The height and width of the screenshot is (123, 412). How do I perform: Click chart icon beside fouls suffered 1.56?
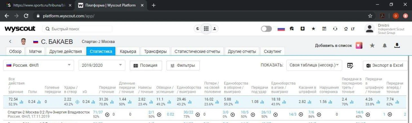[x=330, y=102]
